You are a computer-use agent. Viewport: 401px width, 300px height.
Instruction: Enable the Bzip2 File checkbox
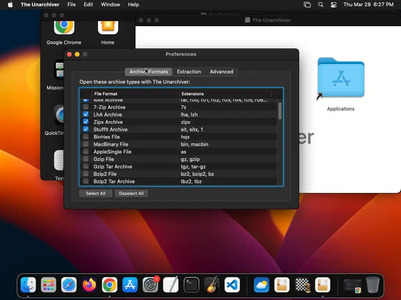click(86, 173)
